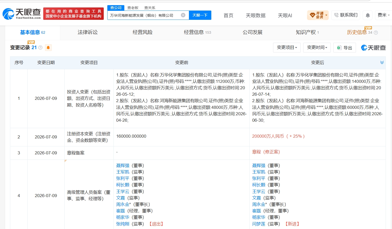Image resolution: width=392 pixels, height=229 pixels.
Task: Go to 首页 in top navigation
Action: click(228, 15)
